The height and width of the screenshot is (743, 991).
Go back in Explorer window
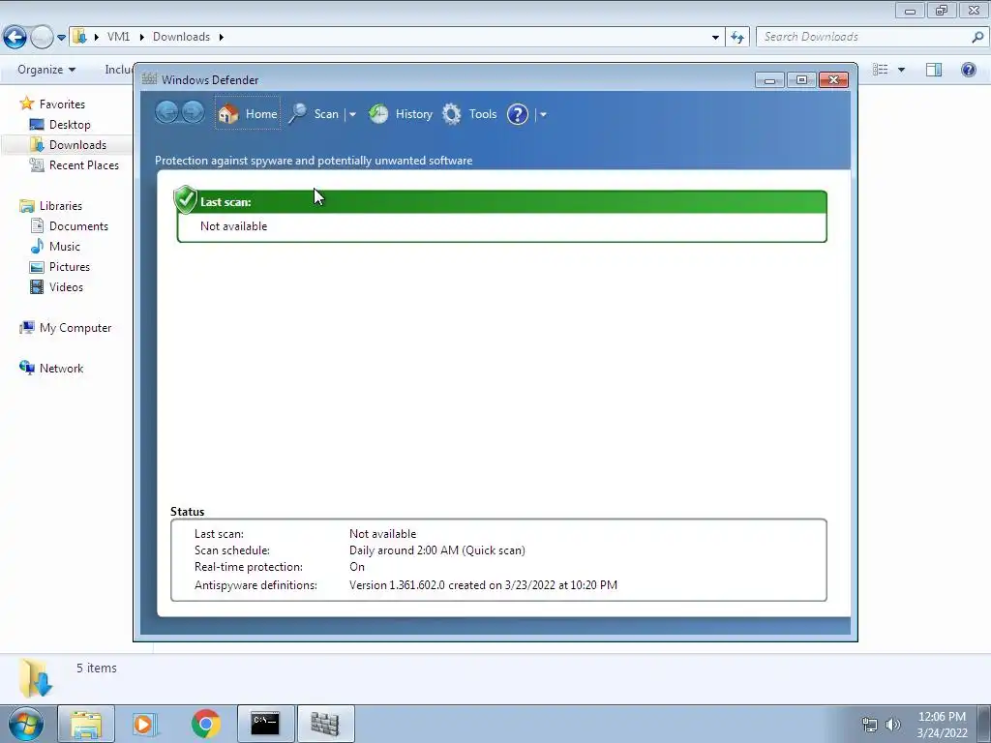tap(15, 38)
